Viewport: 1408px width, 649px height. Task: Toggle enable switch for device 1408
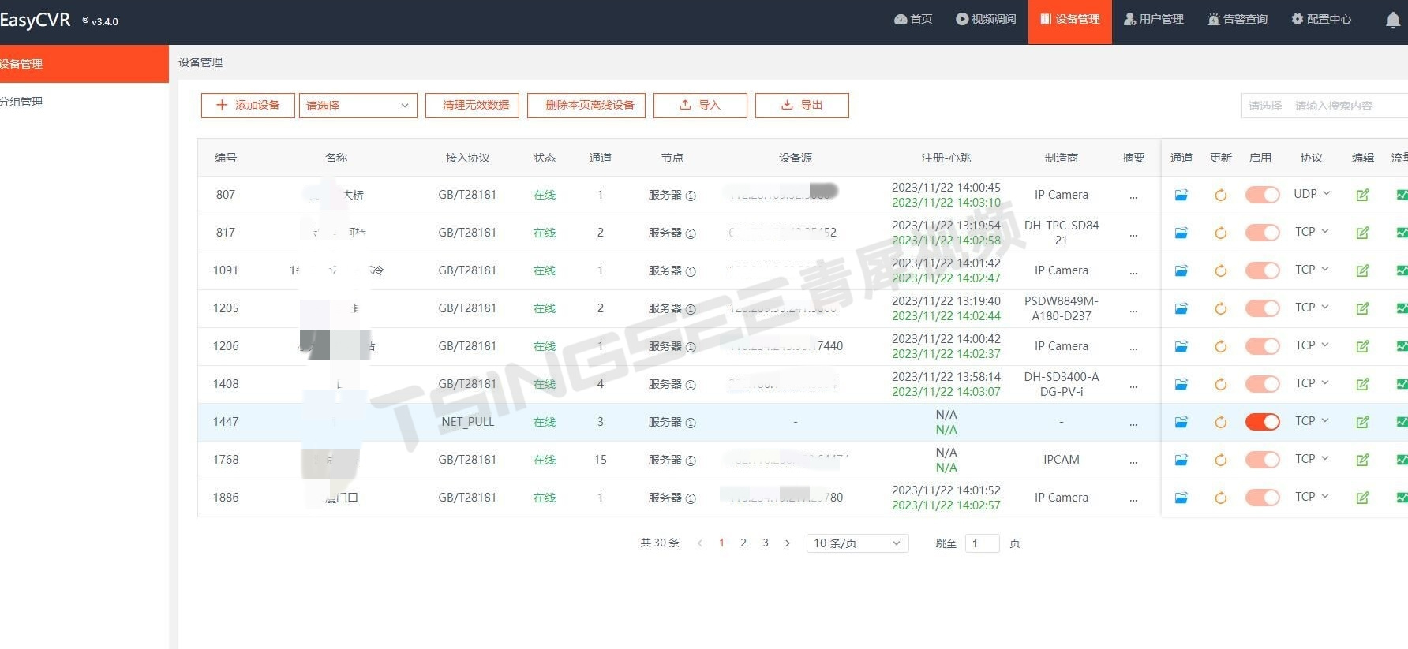point(1262,384)
